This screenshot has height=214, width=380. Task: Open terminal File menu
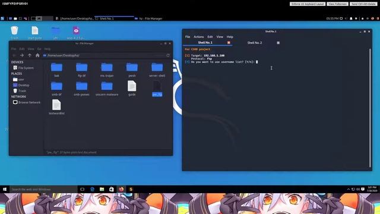pyautogui.click(x=188, y=37)
